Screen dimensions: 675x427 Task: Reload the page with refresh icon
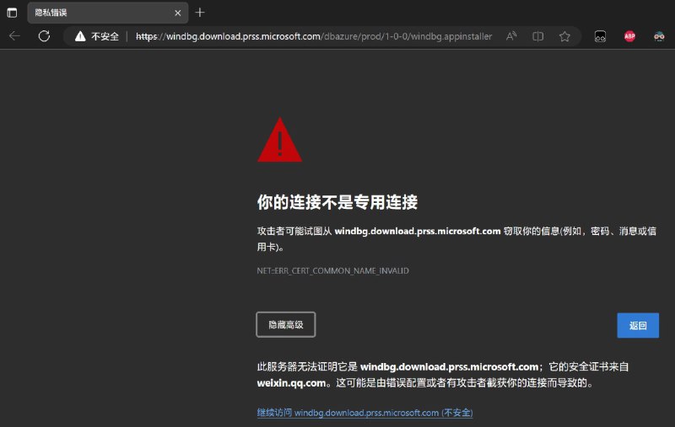click(44, 36)
